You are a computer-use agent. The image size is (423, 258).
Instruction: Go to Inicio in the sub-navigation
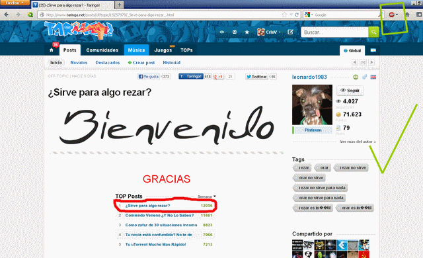coord(56,63)
